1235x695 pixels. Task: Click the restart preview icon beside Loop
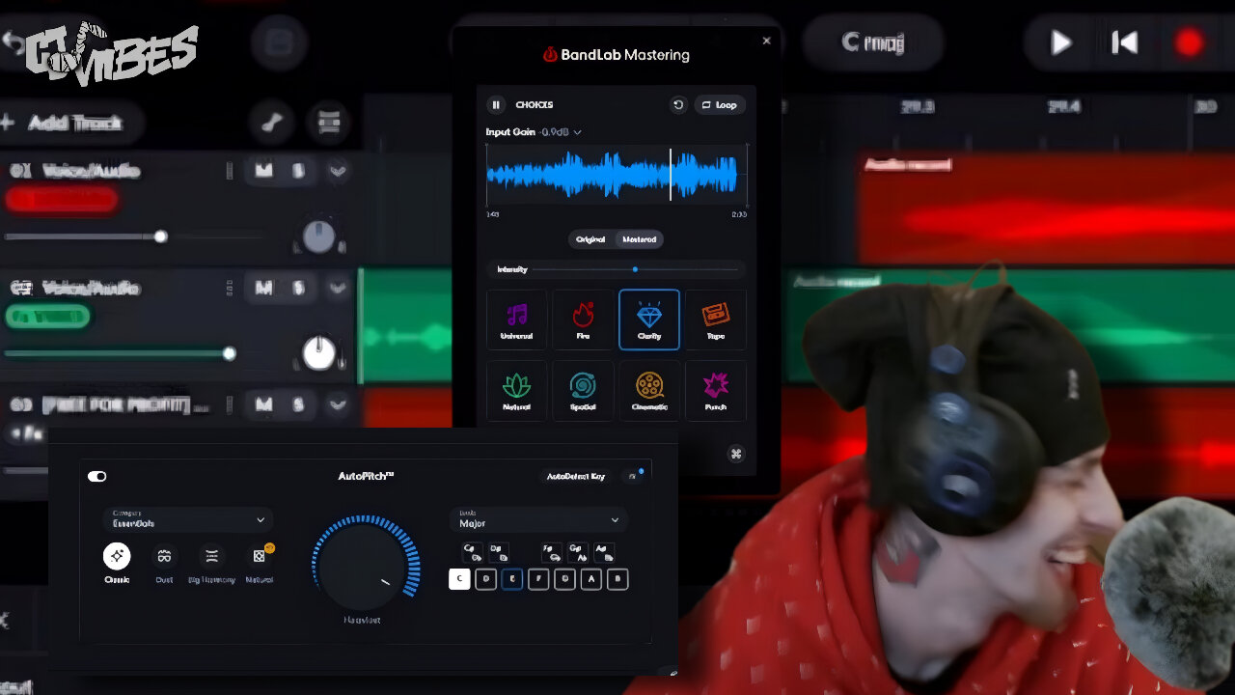pyautogui.click(x=678, y=105)
